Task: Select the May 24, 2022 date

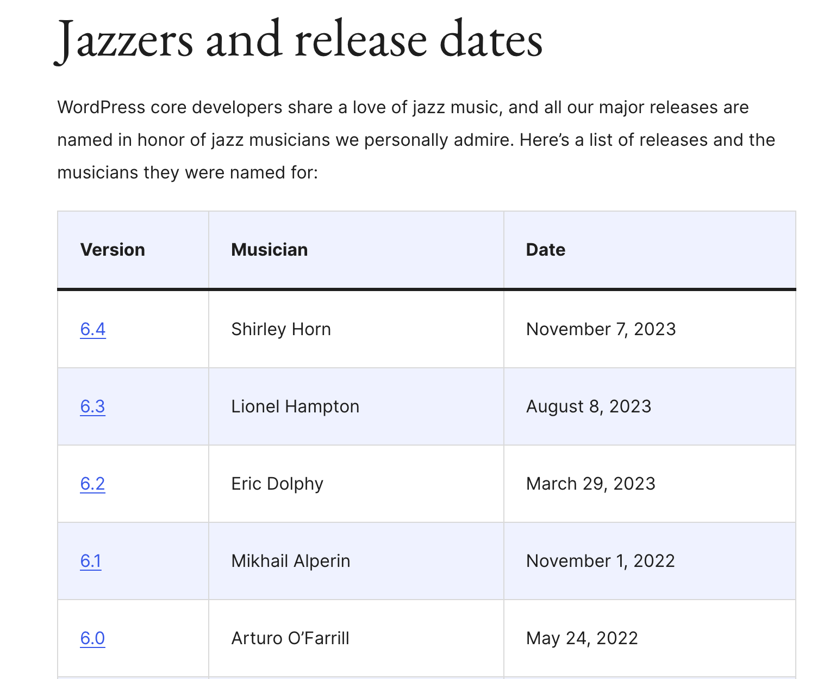Action: pos(582,638)
